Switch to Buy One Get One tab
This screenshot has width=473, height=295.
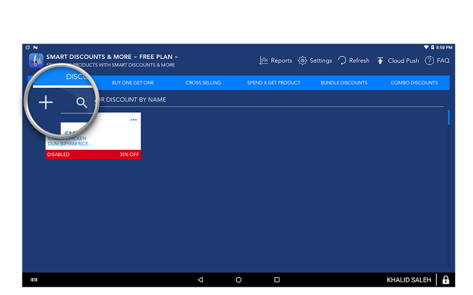(x=133, y=83)
